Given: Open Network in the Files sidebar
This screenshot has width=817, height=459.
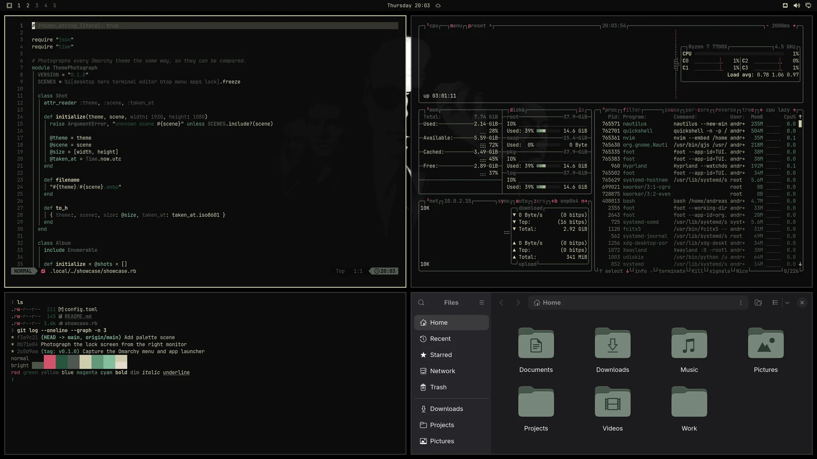Looking at the screenshot, I should click(x=451, y=371).
